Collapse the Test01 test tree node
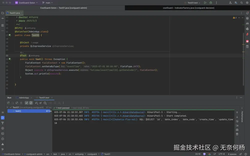This screenshot has height=156, width=250. click(x=7, y=107)
